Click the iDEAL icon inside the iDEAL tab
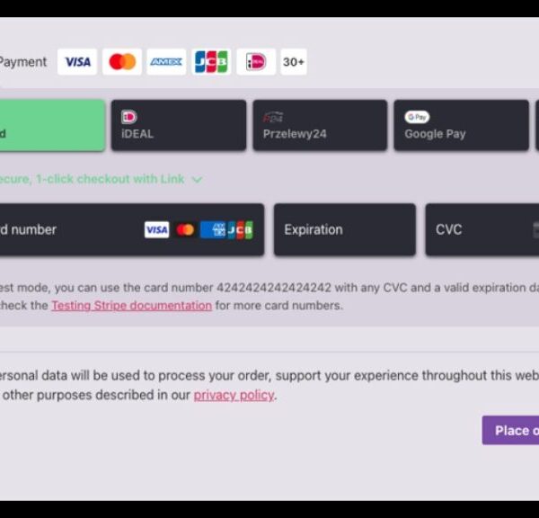Screen dimensions: 539x518 pos(129,117)
